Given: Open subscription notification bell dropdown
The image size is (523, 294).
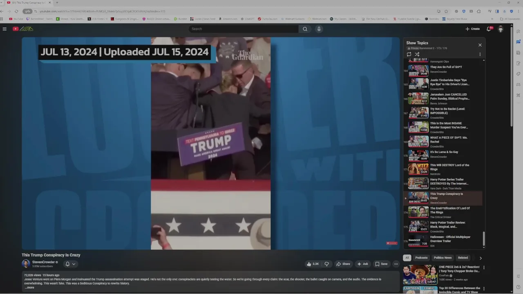Looking at the screenshot, I should coord(70,264).
